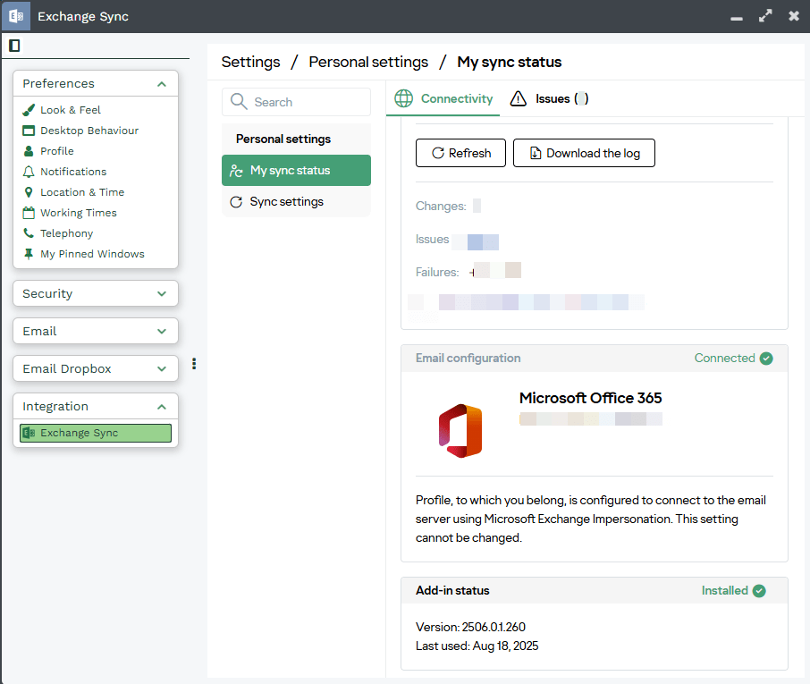Image resolution: width=810 pixels, height=684 pixels.
Task: Click the Look & Feel brush icon
Action: (x=29, y=109)
